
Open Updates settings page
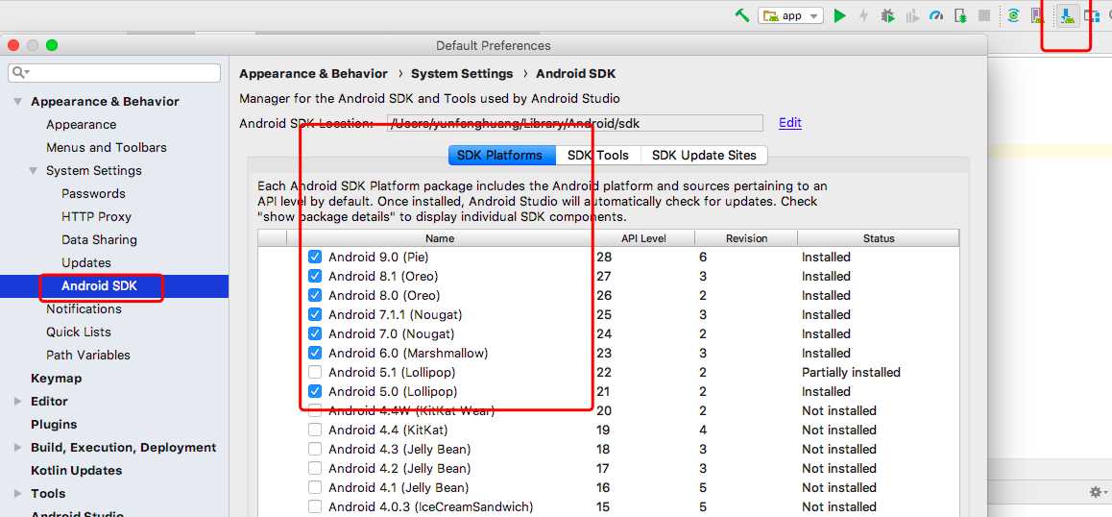(x=86, y=262)
